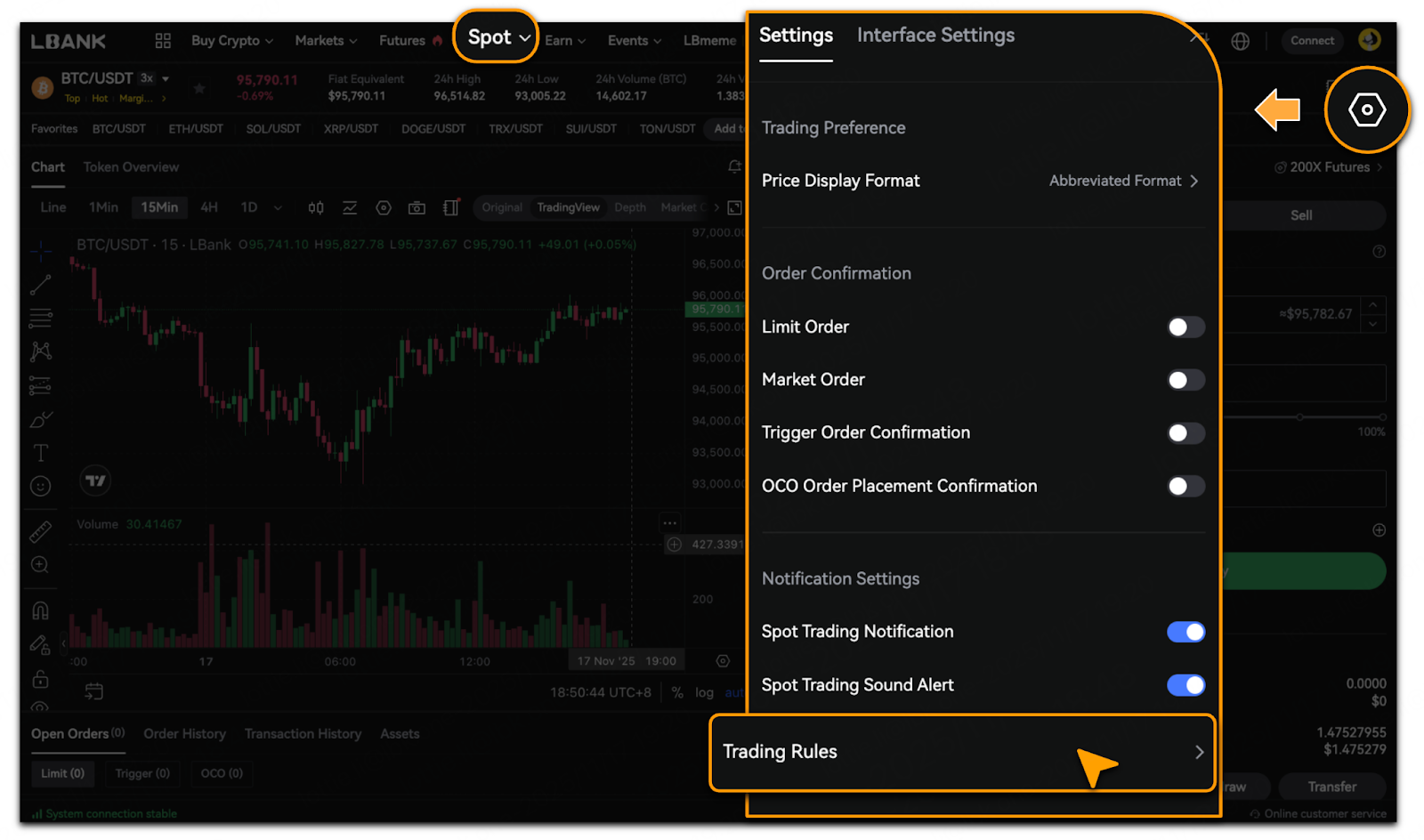
Task: Click the magnet snap tool icon
Action: tap(41, 610)
